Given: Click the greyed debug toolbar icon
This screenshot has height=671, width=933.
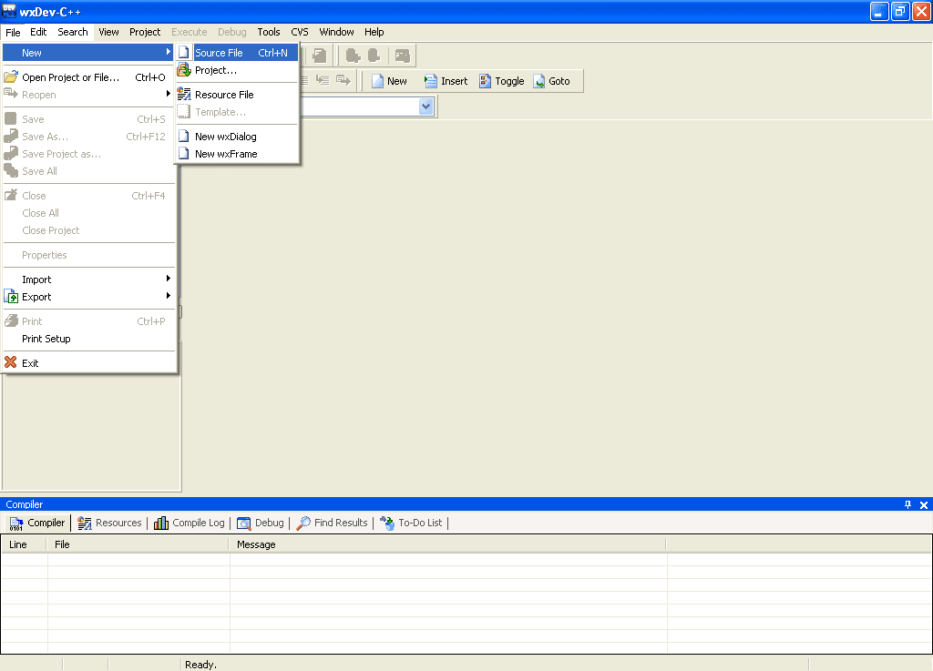Looking at the screenshot, I should [x=320, y=56].
